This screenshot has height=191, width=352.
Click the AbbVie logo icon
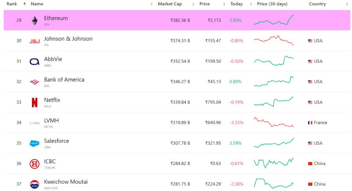pyautogui.click(x=35, y=62)
